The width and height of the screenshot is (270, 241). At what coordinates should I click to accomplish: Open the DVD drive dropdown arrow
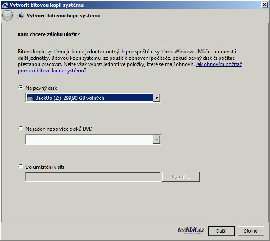click(x=156, y=139)
